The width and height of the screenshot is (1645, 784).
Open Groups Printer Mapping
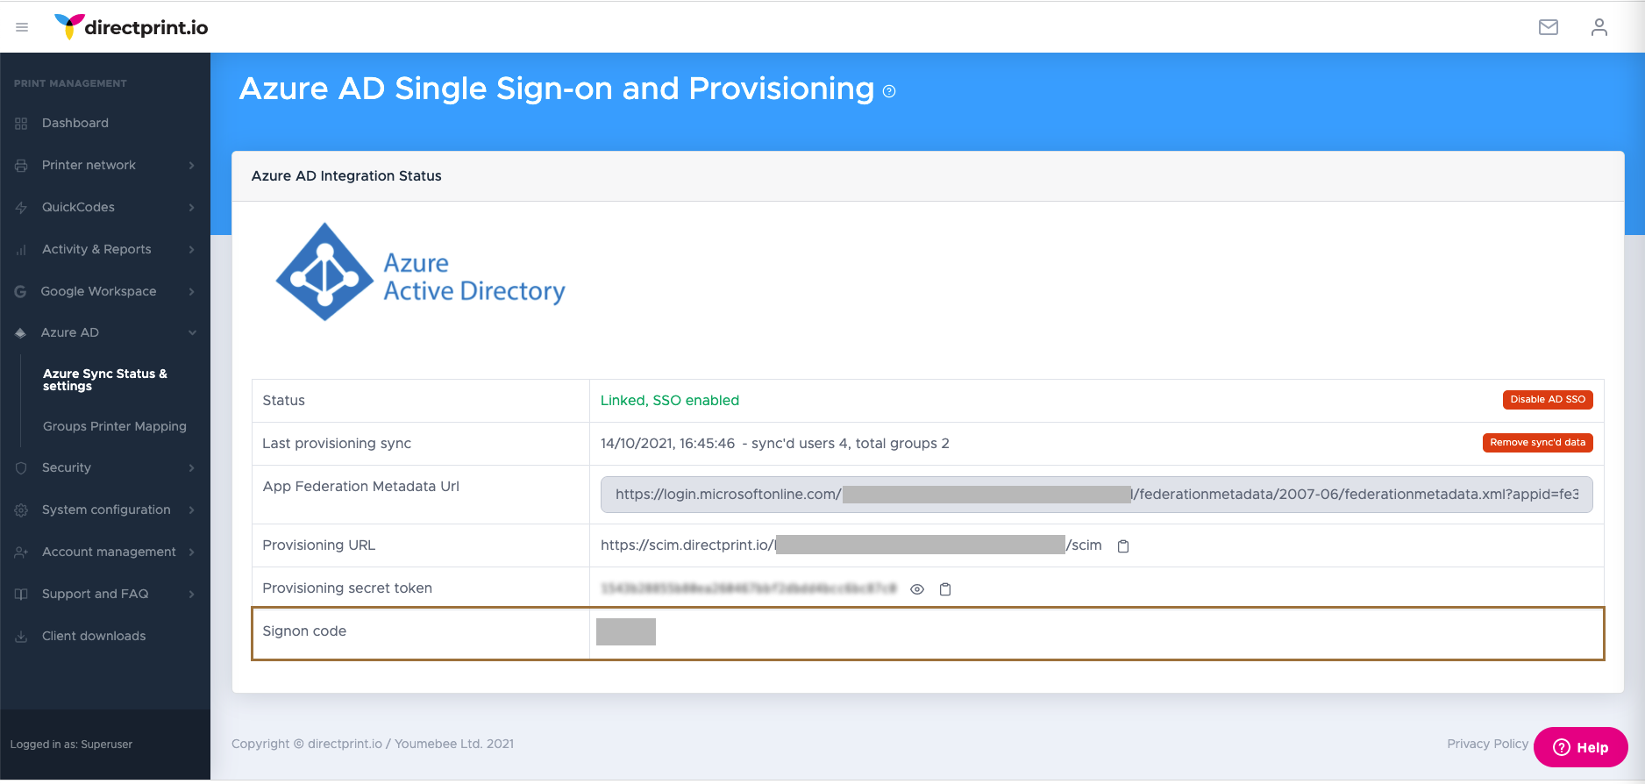click(115, 426)
